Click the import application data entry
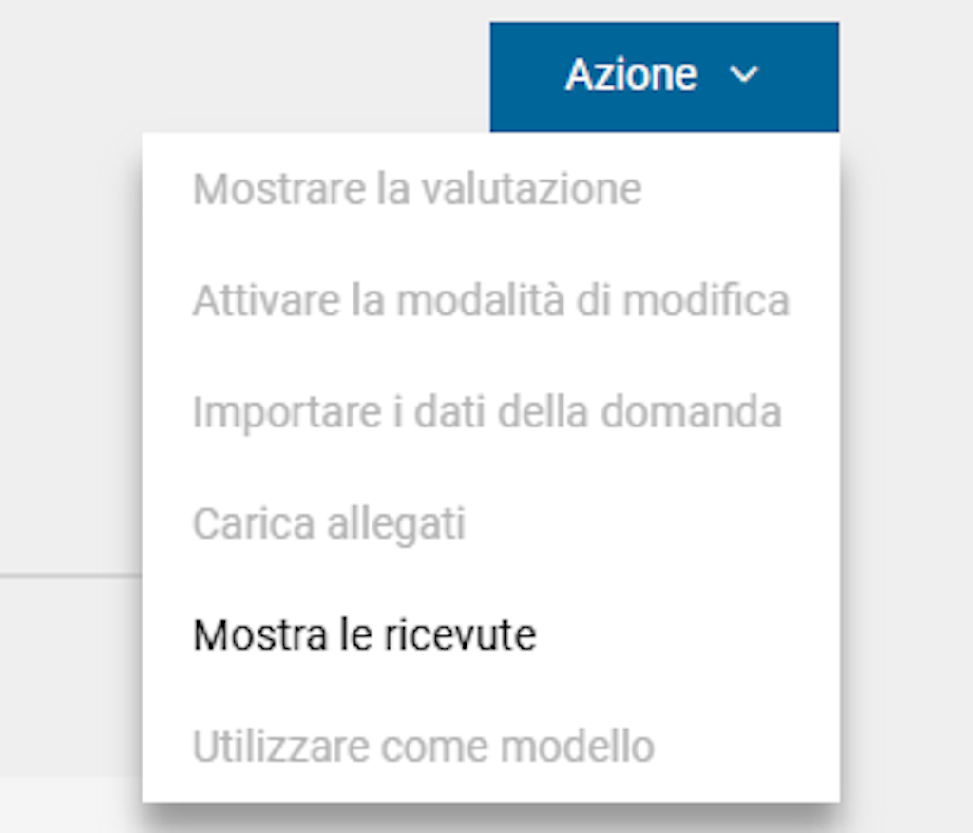This screenshot has height=833, width=973. 486,412
